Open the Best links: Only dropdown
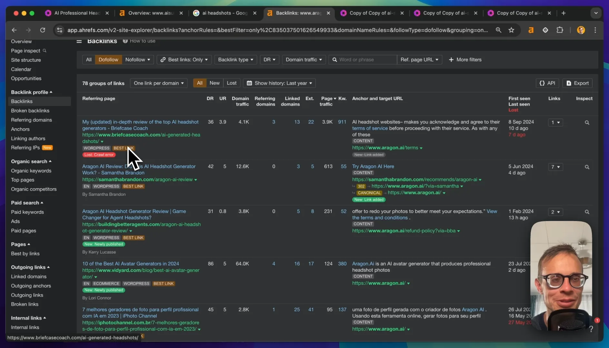This screenshot has height=348, width=609. click(184, 60)
